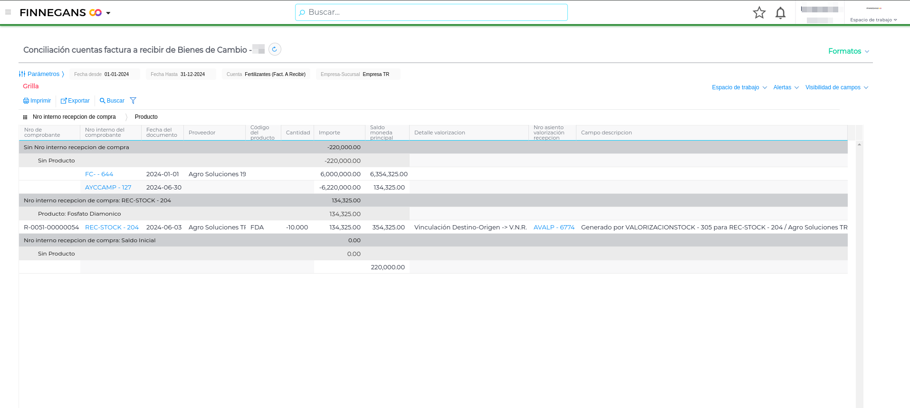Image resolution: width=910 pixels, height=408 pixels.
Task: Click the refresh report icon
Action: coord(275,49)
